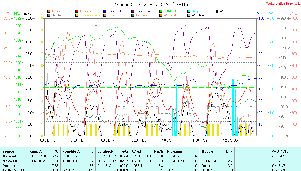Select the Windböen legend label
This screenshot has width=301, height=171.
pyautogui.click(x=199, y=15)
